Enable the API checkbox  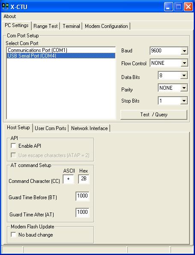click(13, 146)
